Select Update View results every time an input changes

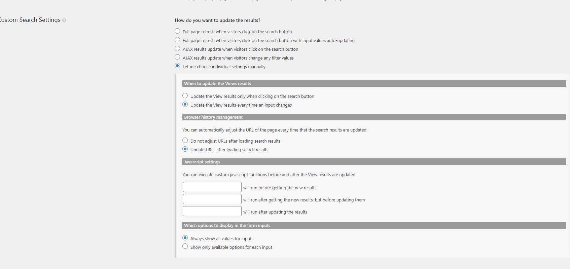point(185,104)
